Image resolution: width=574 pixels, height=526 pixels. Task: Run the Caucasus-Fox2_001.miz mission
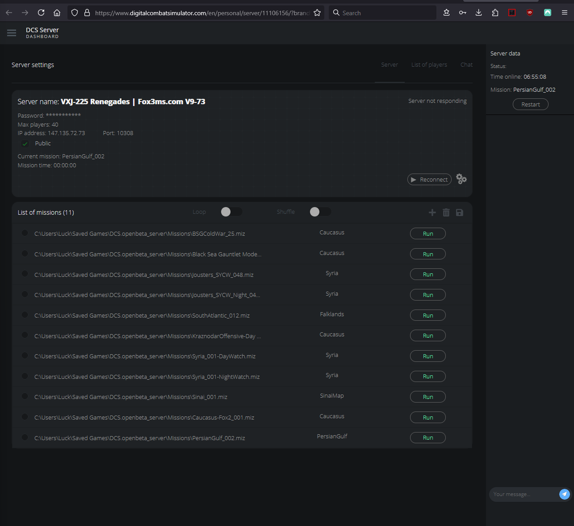428,417
